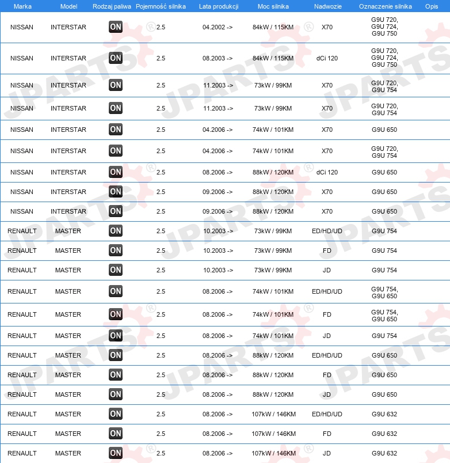
Task: Click the Opis column header
Action: tap(432, 6)
